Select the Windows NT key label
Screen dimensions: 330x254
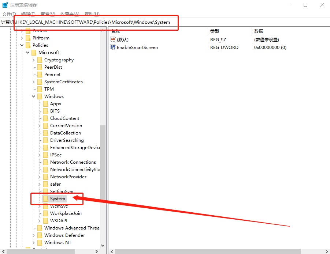click(x=58, y=242)
